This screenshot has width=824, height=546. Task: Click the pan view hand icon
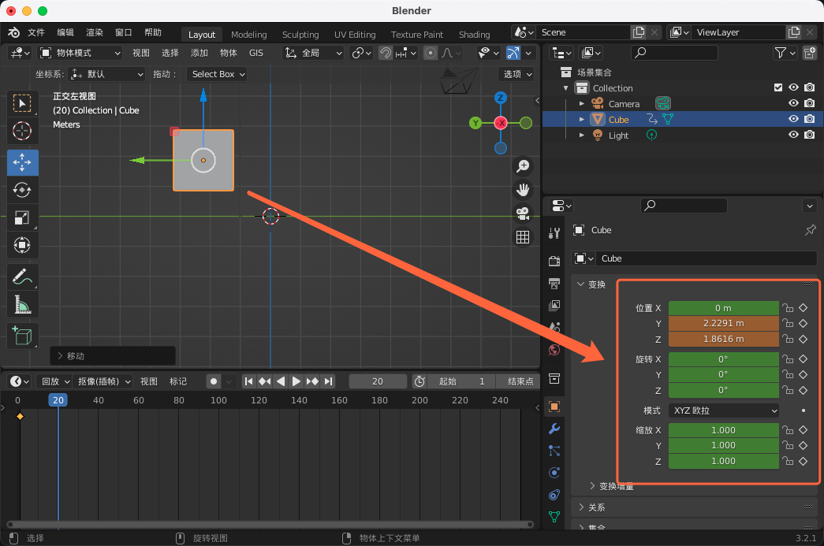point(523,190)
